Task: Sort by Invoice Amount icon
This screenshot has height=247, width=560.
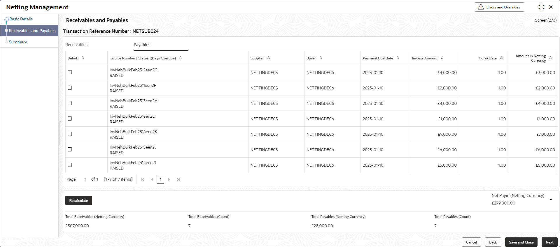Action: coord(442,58)
